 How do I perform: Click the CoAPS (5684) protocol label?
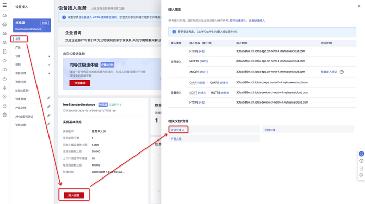coord(219,82)
